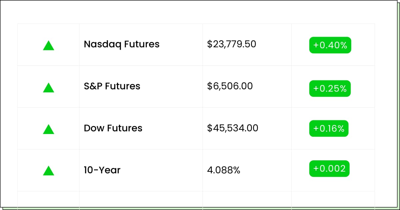
Task: Open the Nasdaq Futures label
Action: click(x=122, y=44)
